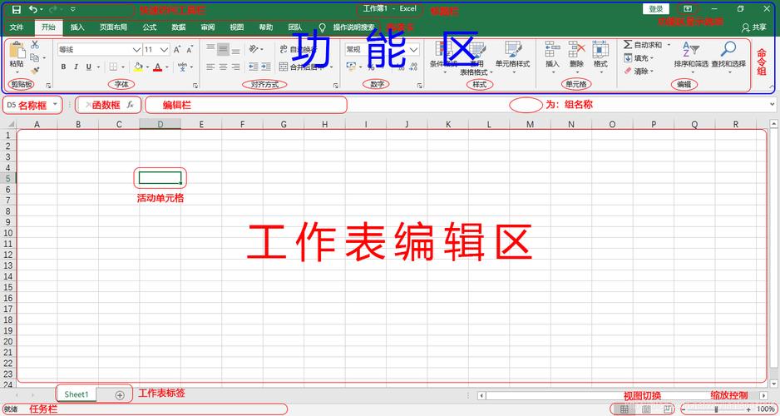Click the Cut scissors icon
Viewport: 780px width, 416px height.
[x=35, y=45]
